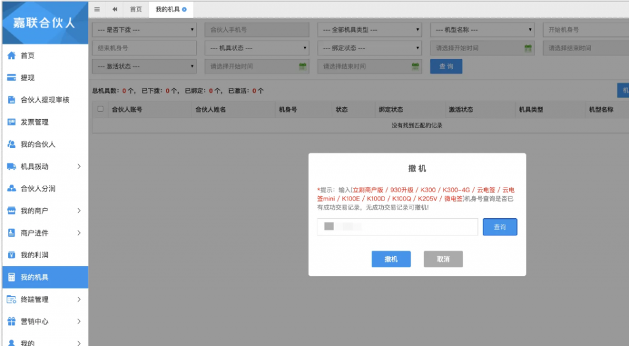Click the calculator icon for 我的机具
Image resolution: width=629 pixels, height=346 pixels.
11,277
